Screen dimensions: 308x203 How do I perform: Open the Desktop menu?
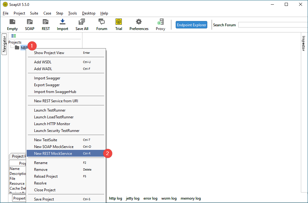[89, 13]
